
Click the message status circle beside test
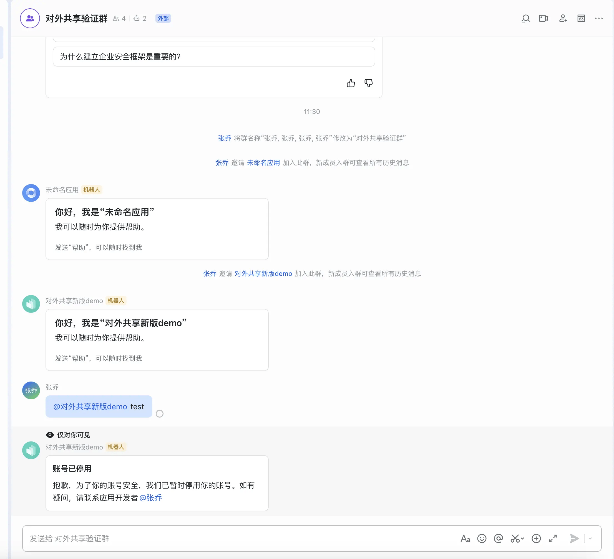[160, 414]
